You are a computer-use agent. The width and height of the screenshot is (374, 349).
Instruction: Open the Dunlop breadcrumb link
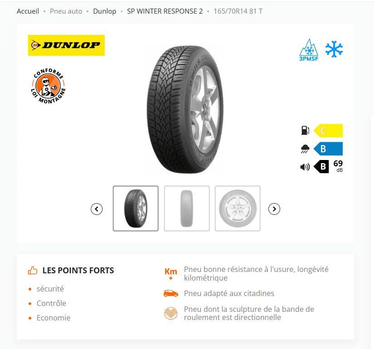point(105,11)
